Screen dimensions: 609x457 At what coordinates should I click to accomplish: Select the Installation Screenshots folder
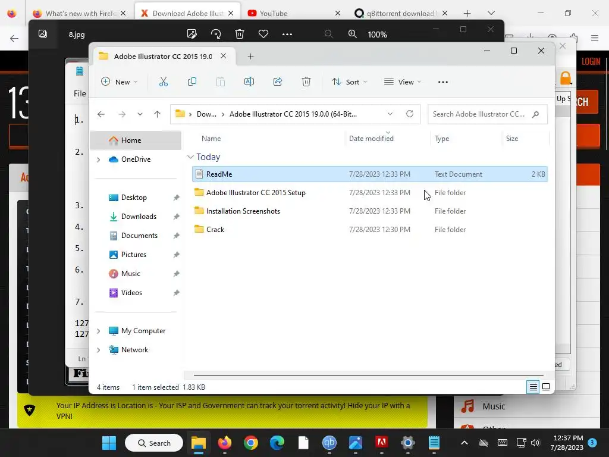coord(369,211)
